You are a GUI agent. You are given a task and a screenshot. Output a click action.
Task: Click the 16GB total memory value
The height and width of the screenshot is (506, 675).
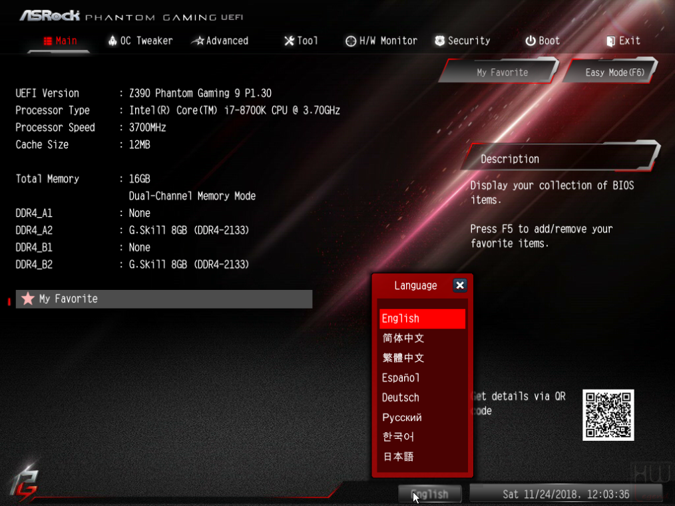tap(140, 179)
